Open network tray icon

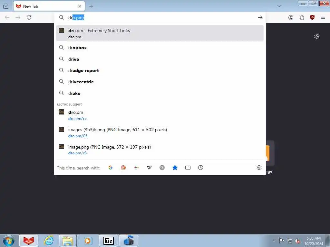290,241
